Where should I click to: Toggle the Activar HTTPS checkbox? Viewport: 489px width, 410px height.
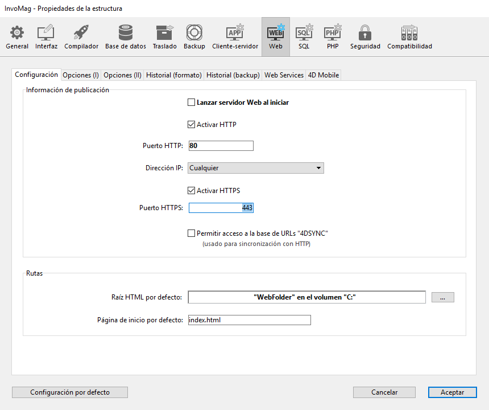click(192, 191)
